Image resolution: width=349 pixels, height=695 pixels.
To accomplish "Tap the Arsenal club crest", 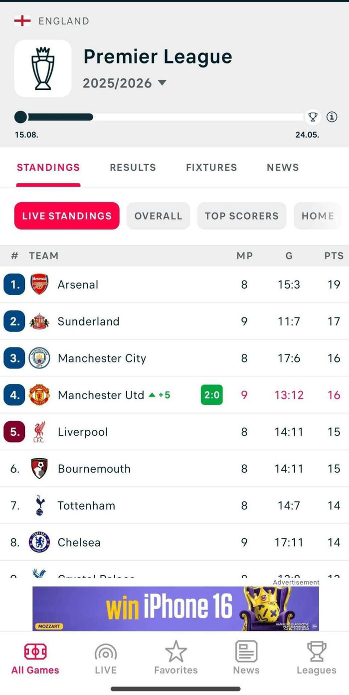I will tap(39, 284).
